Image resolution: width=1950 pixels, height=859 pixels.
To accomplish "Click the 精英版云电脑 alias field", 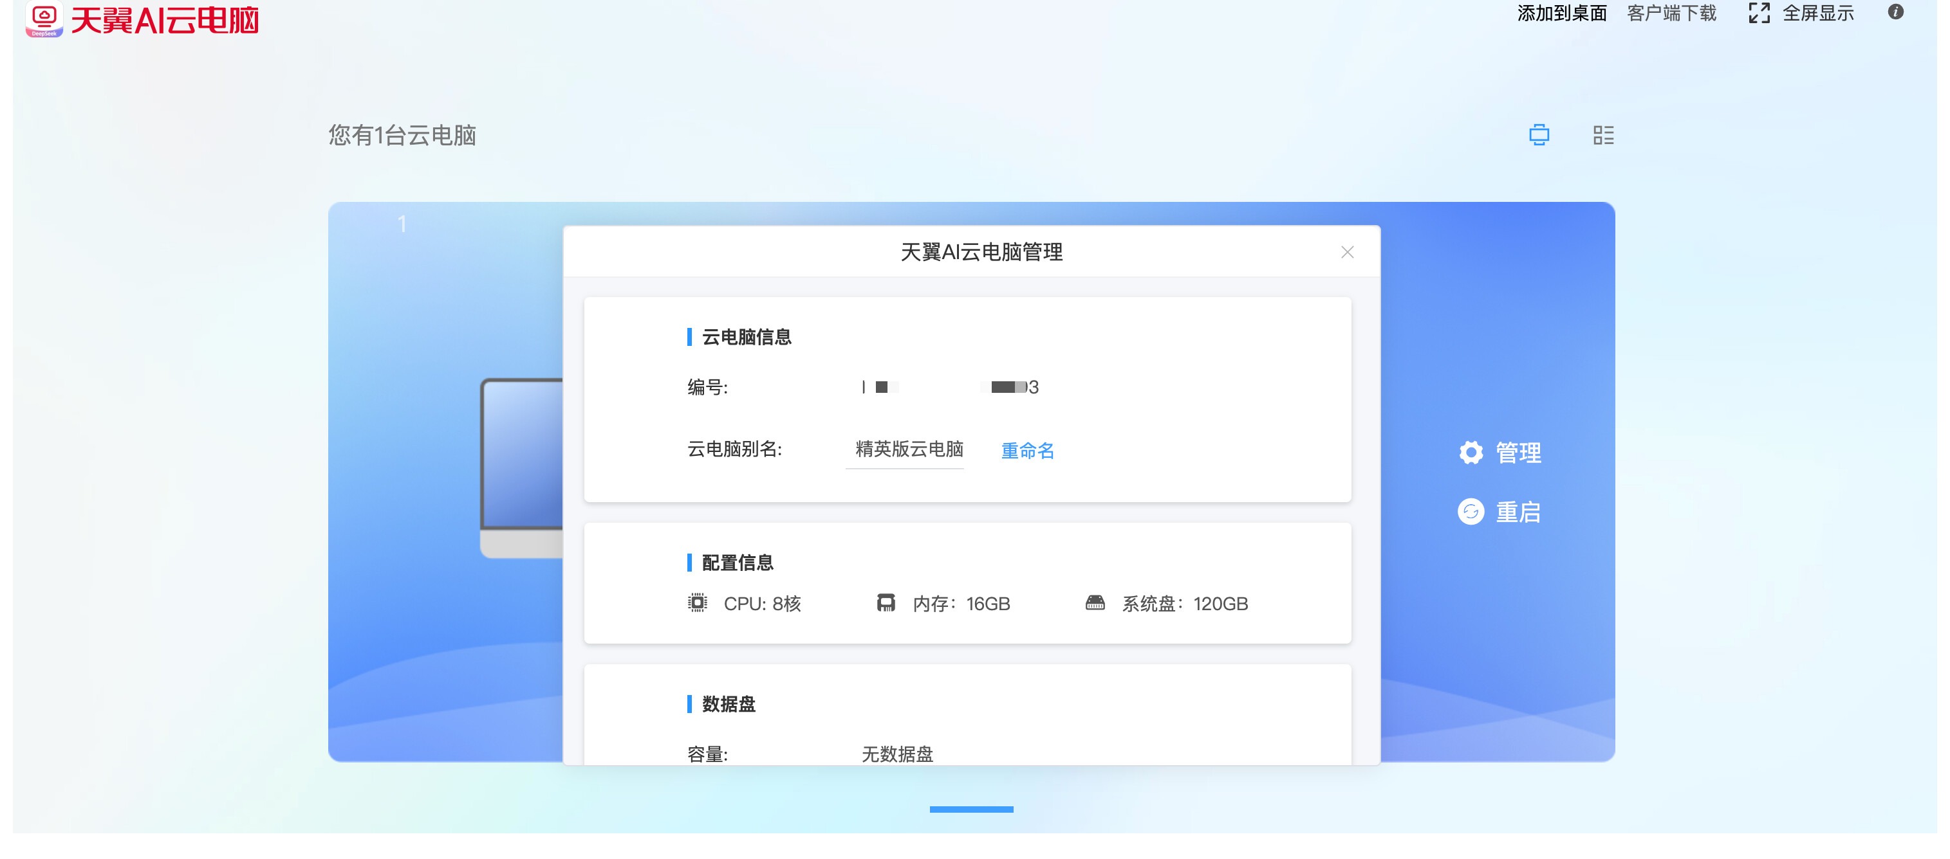I will [905, 449].
